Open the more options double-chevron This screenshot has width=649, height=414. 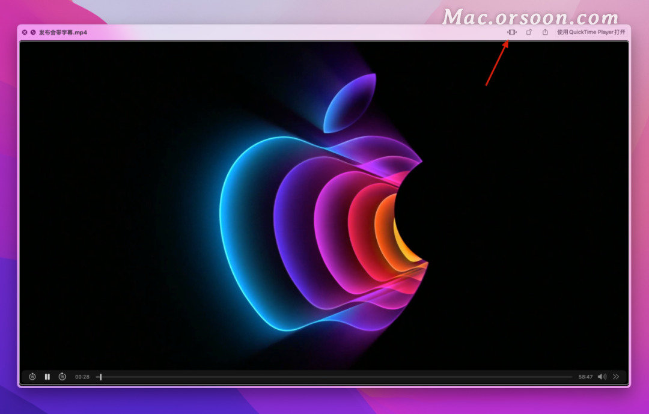[x=616, y=377]
